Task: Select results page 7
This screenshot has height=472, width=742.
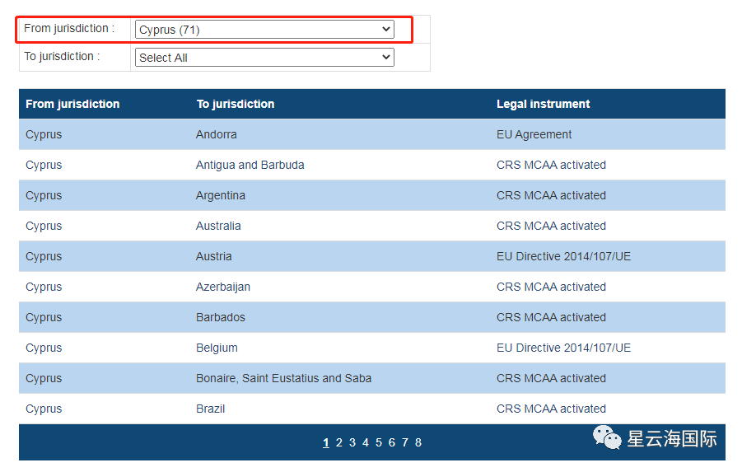Action: [x=404, y=442]
